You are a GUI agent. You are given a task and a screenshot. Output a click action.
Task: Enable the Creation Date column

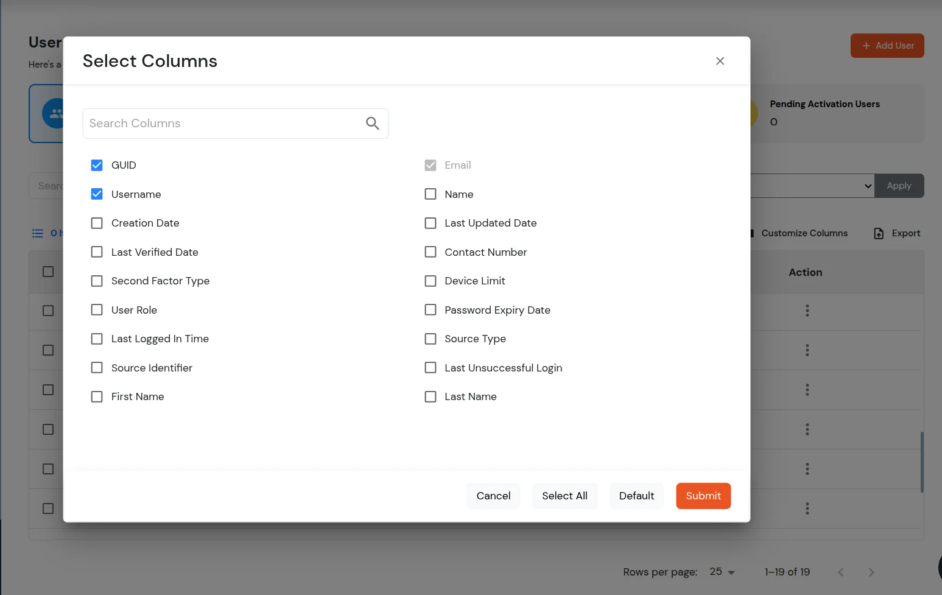coord(96,223)
